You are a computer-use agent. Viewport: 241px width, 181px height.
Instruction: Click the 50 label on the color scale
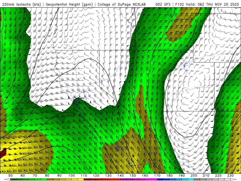coord(11,176)
